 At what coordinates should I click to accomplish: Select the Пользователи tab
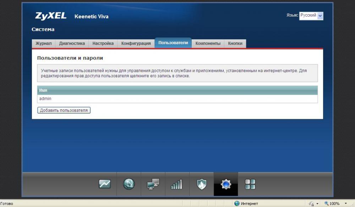[x=173, y=43]
